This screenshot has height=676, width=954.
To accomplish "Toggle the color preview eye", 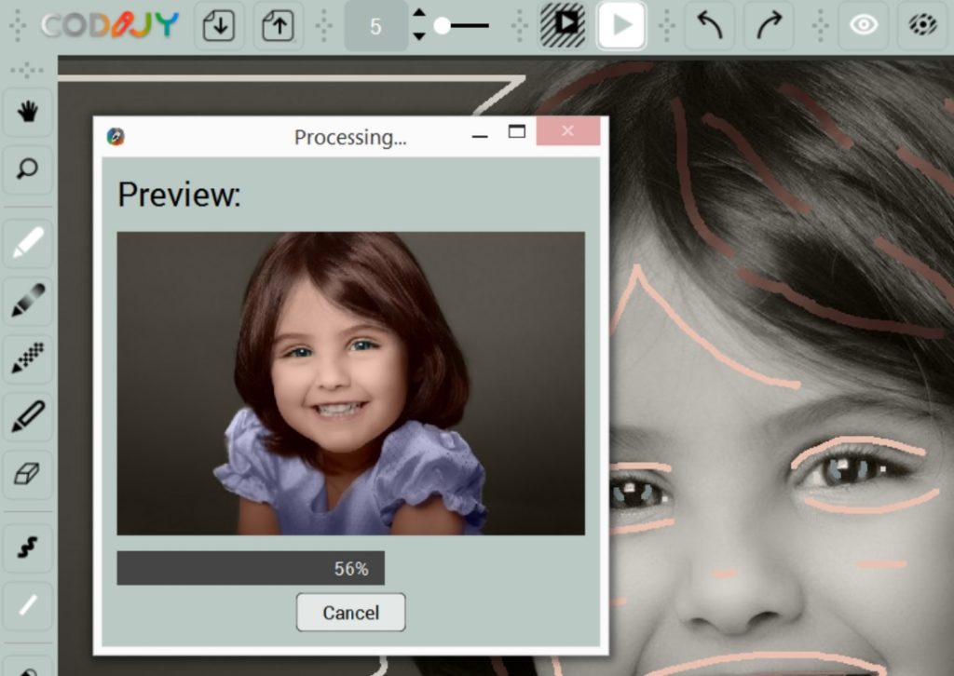I will 920,25.
